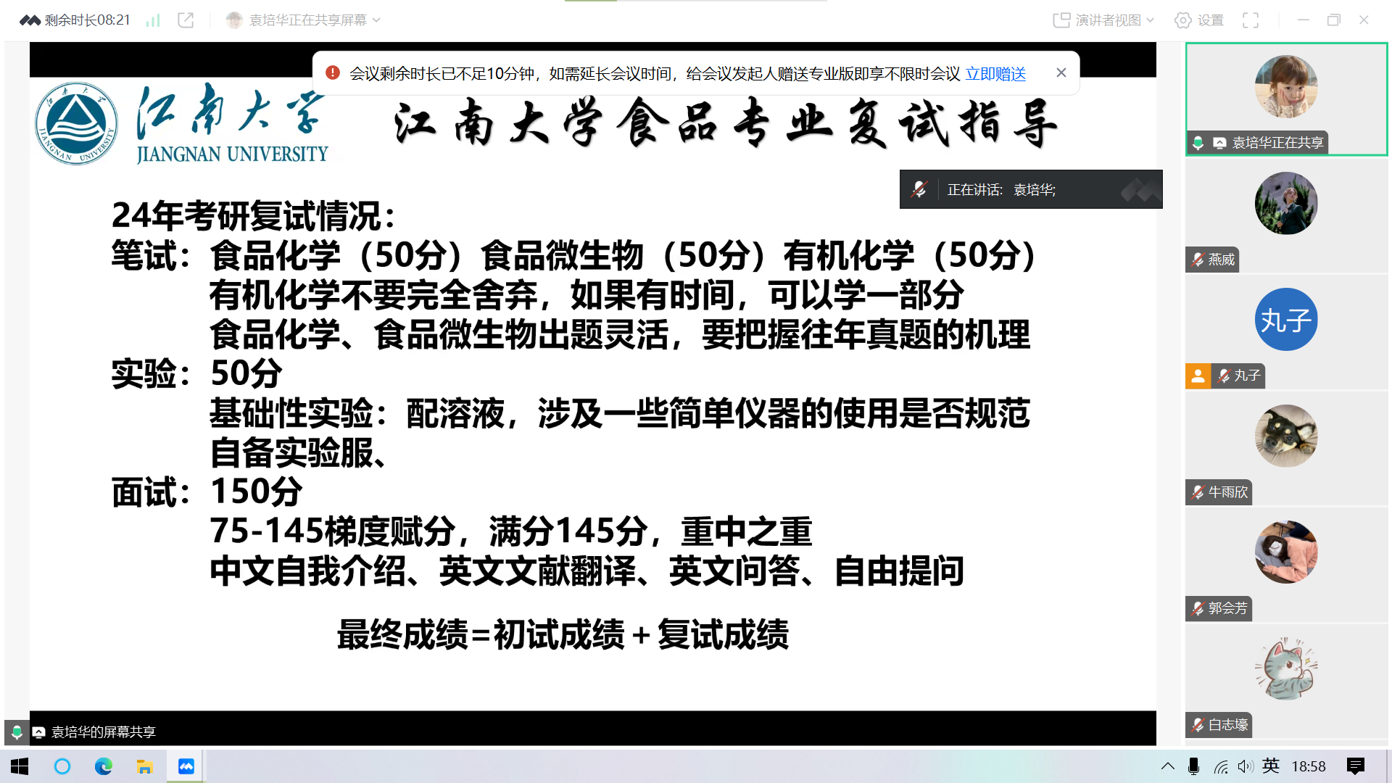Toggle the volume speaker tray icon
The width and height of the screenshot is (1392, 783).
click(1246, 766)
